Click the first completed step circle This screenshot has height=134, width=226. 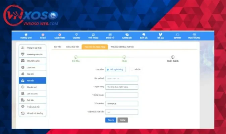pos(76,57)
